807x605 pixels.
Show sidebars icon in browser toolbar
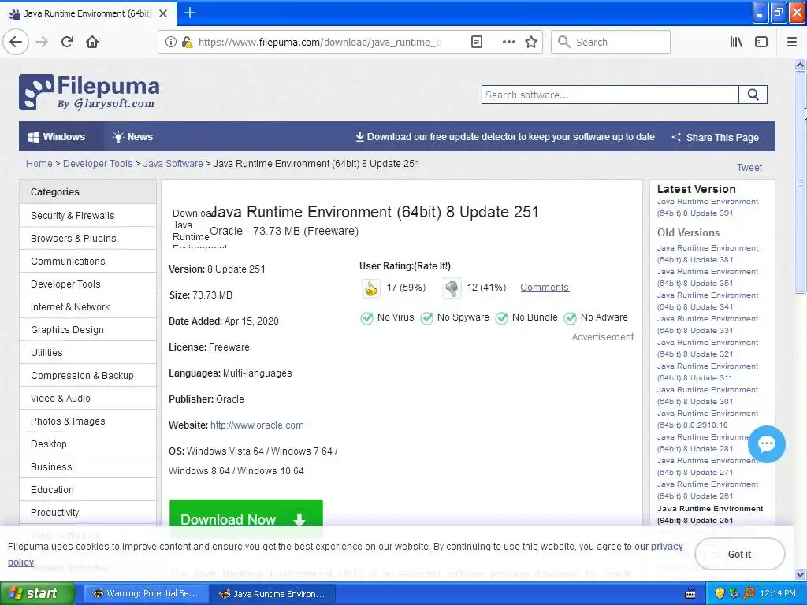pos(761,42)
